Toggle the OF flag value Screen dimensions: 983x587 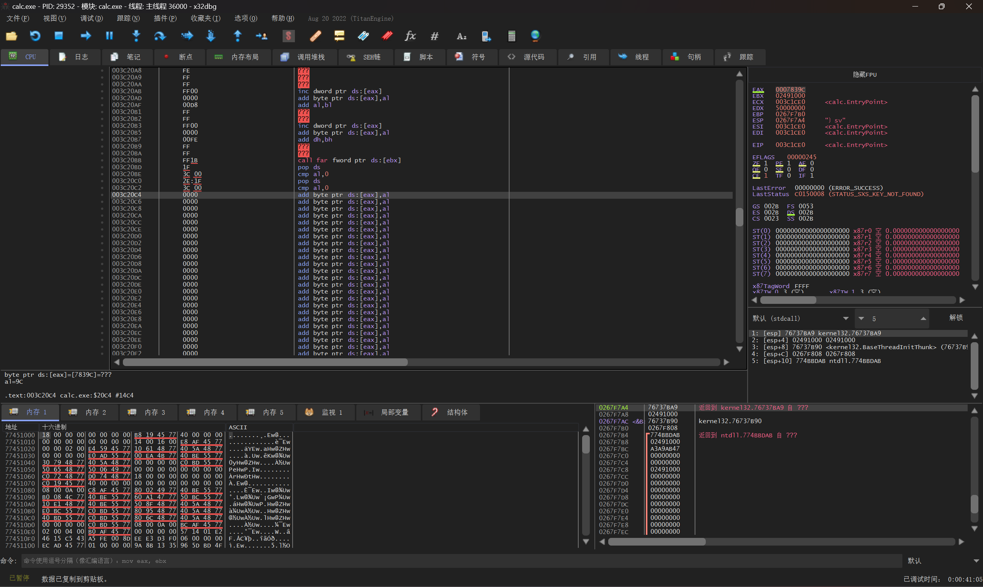tap(766, 170)
